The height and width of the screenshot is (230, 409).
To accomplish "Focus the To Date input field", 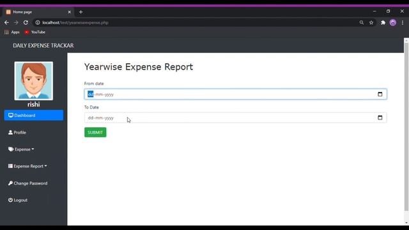I will [236, 118].
